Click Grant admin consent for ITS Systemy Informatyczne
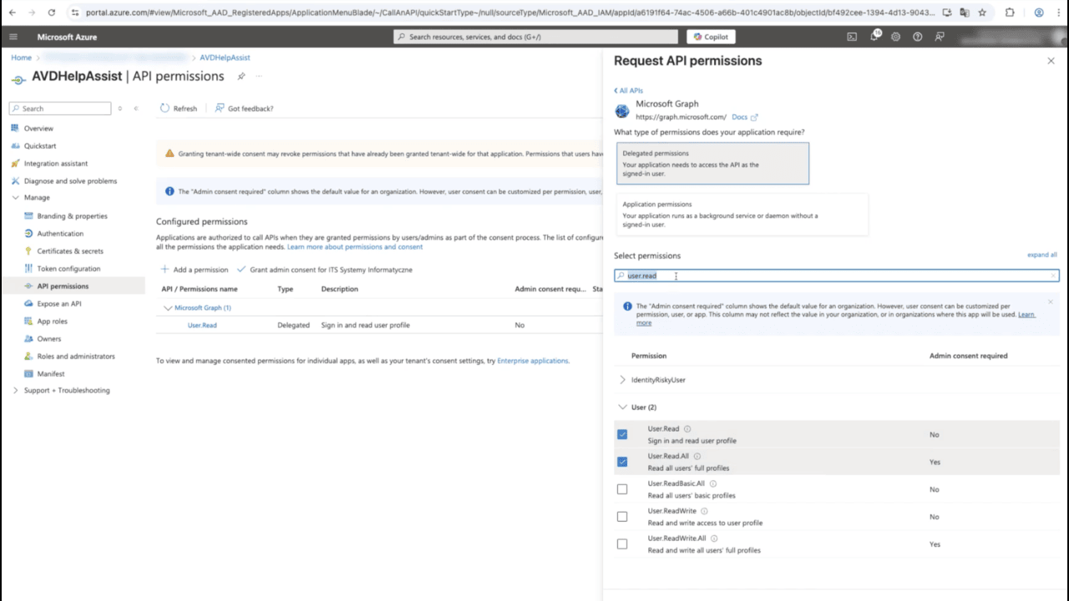The height and width of the screenshot is (601, 1069). (325, 270)
